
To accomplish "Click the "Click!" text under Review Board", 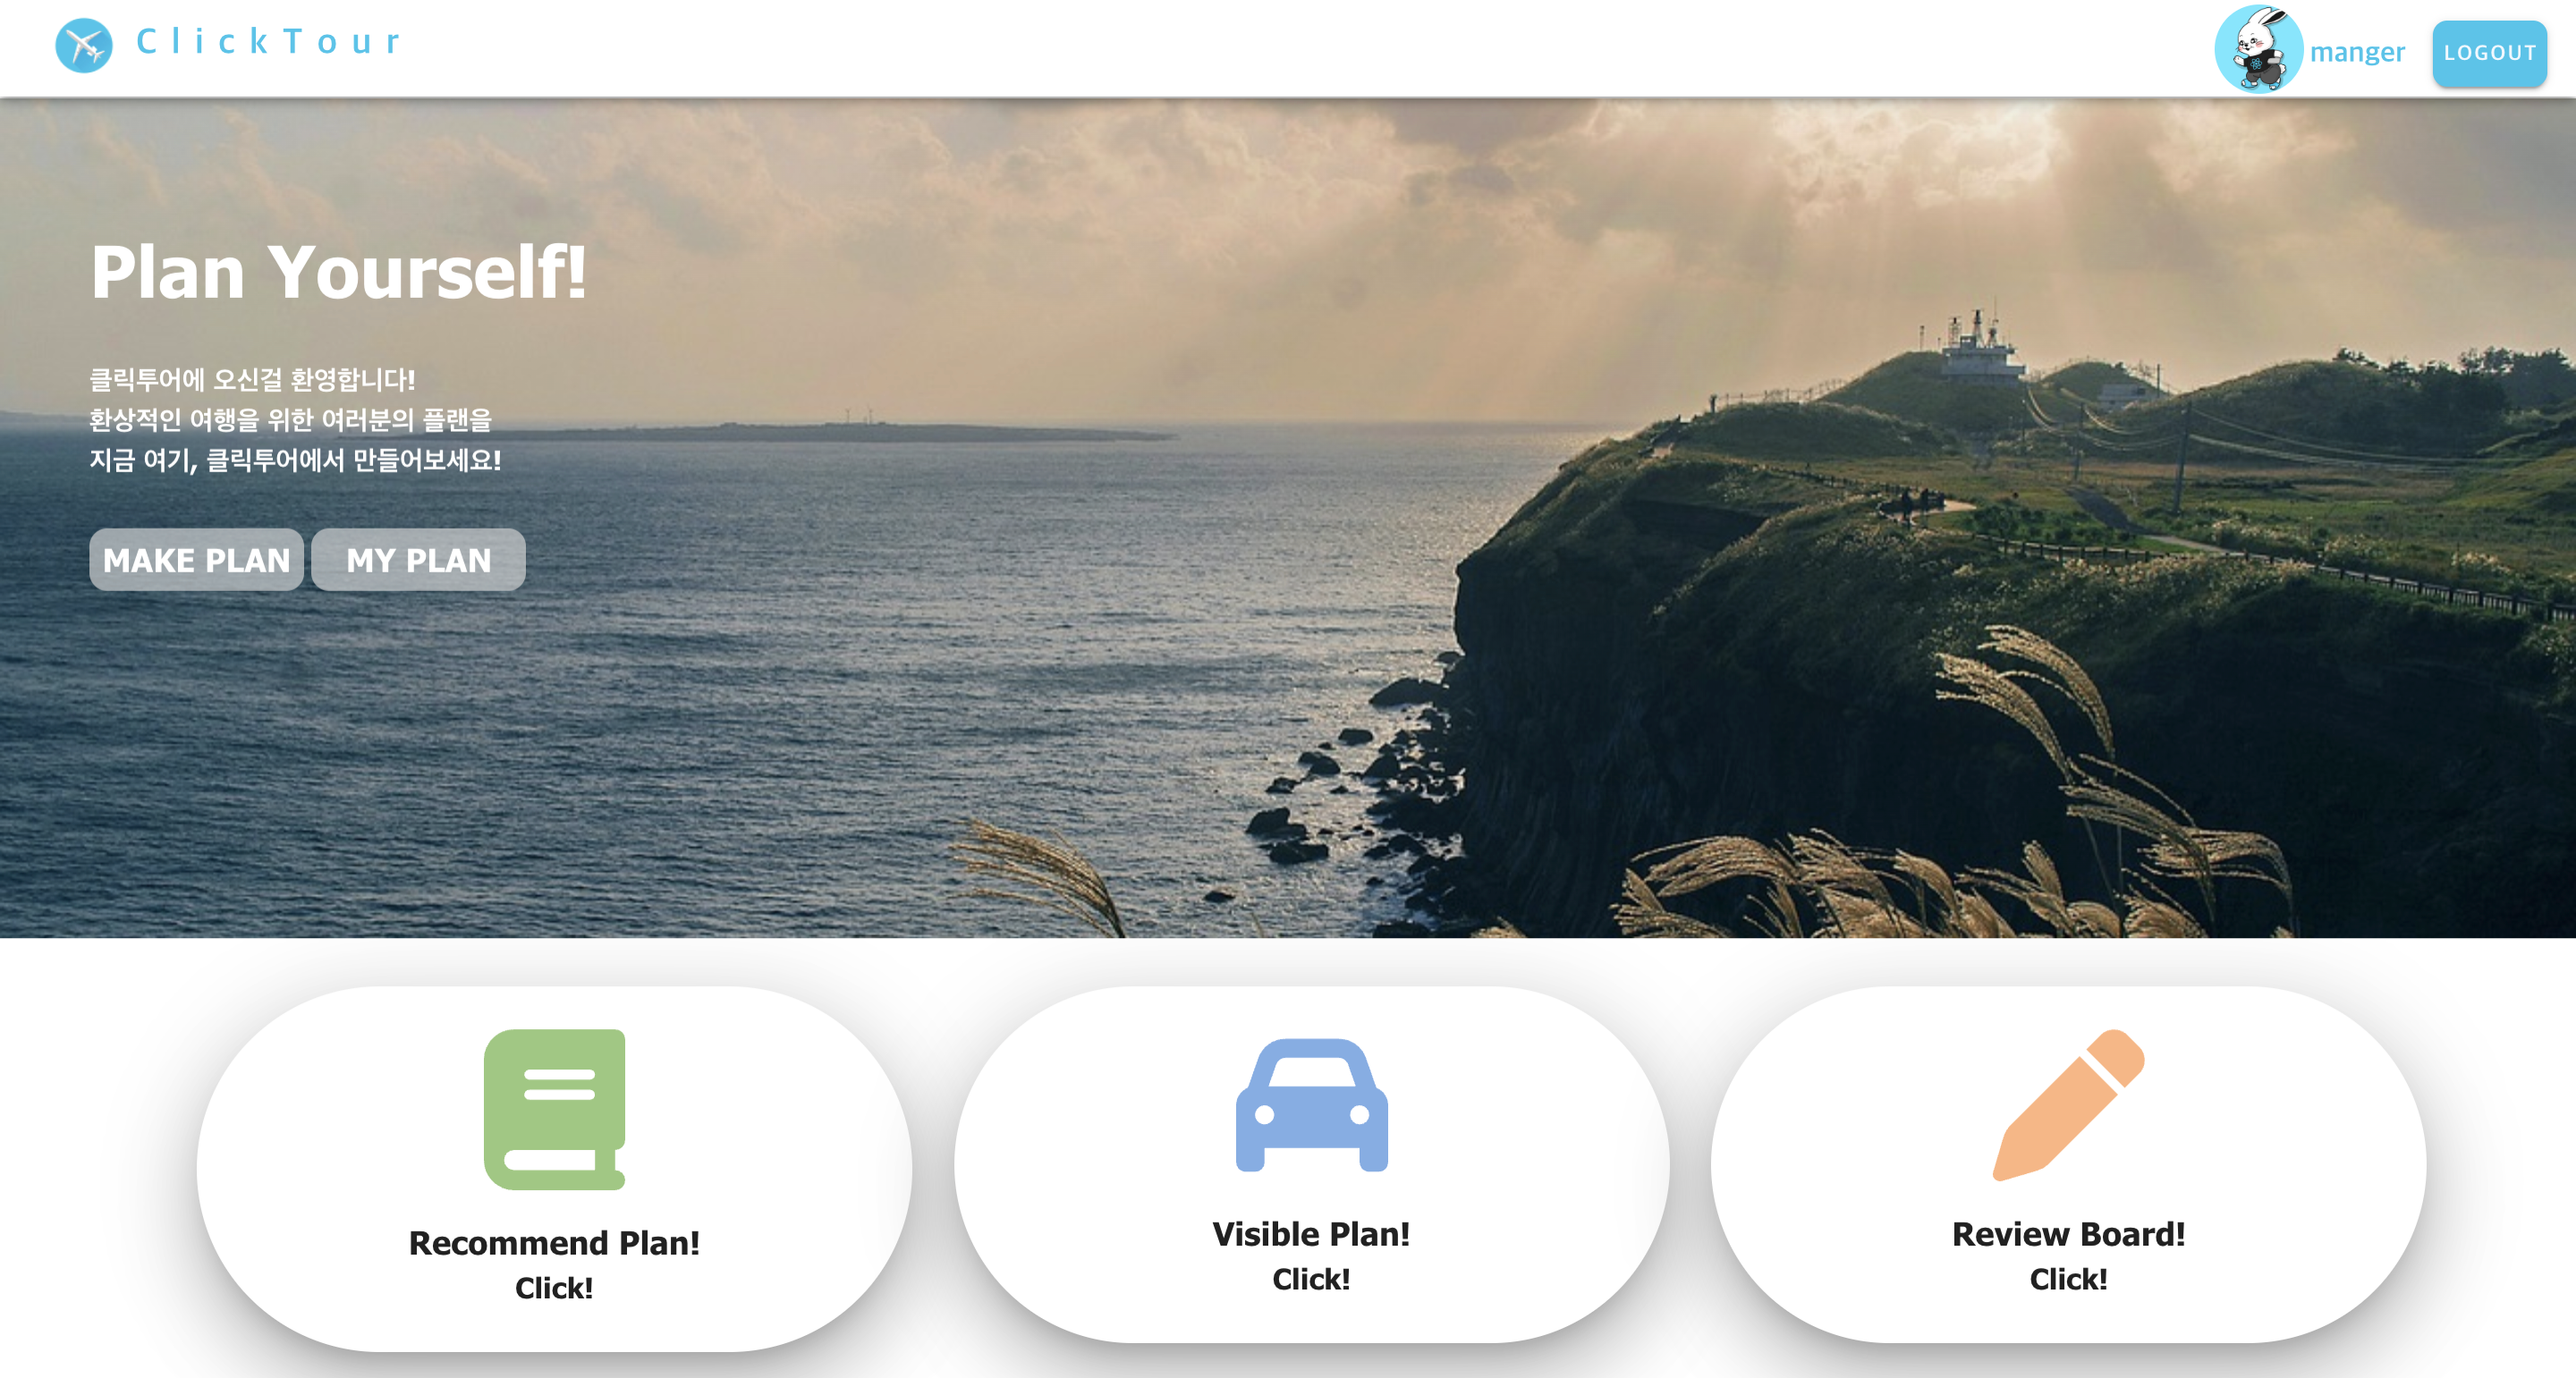I will point(2068,1278).
